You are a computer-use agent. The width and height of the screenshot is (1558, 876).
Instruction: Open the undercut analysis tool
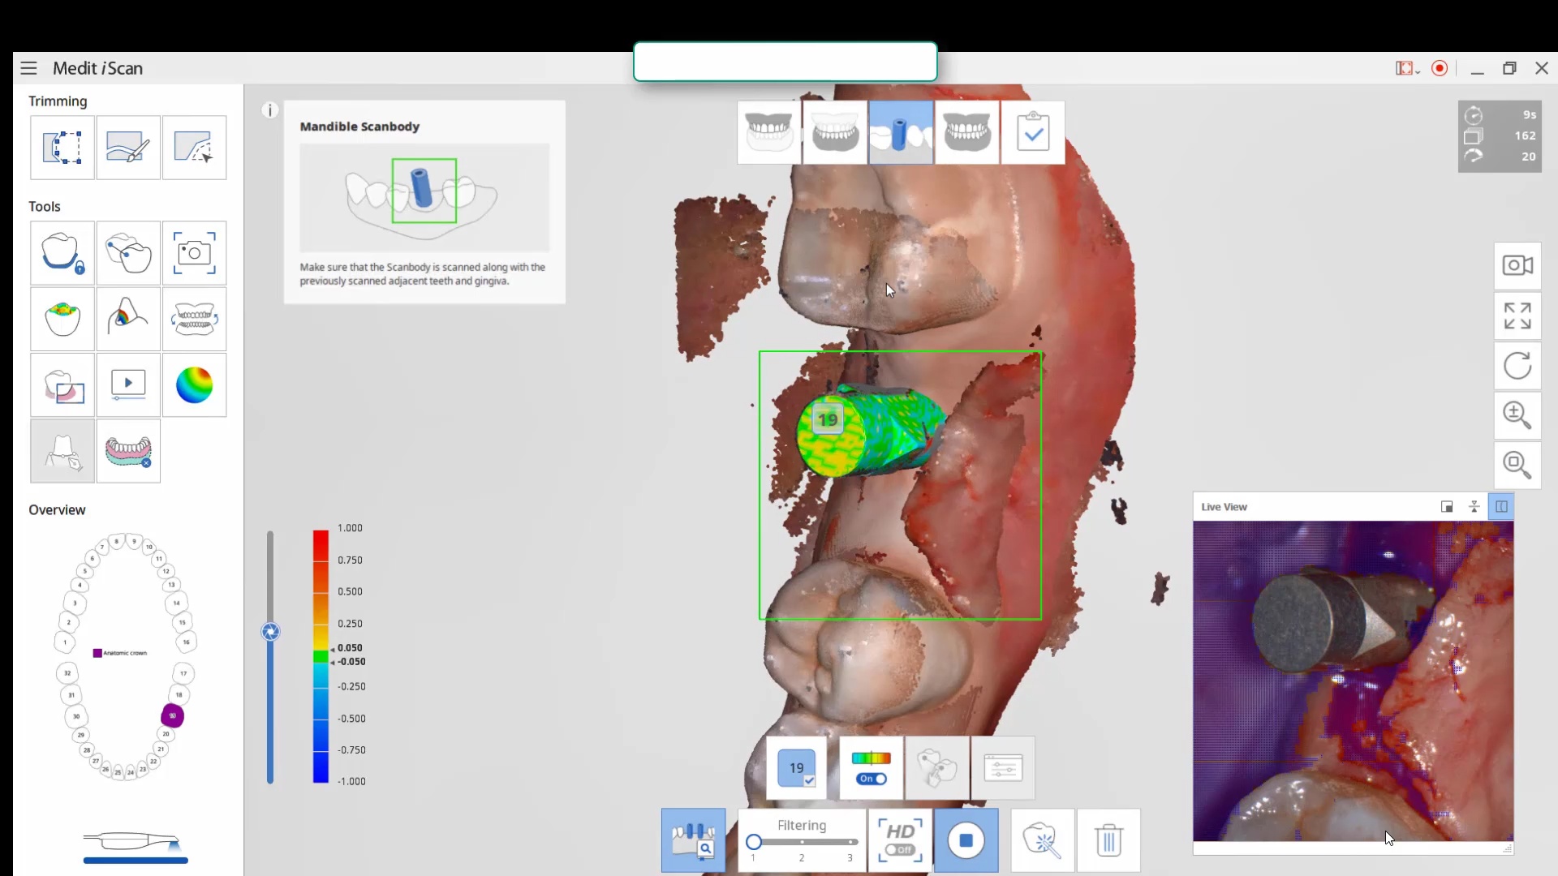(128, 319)
